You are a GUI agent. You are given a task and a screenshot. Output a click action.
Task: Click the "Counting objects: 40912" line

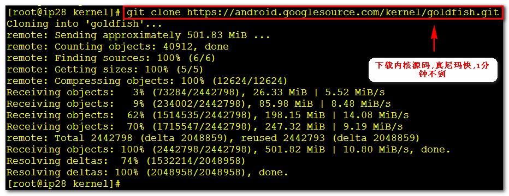pos(117,47)
